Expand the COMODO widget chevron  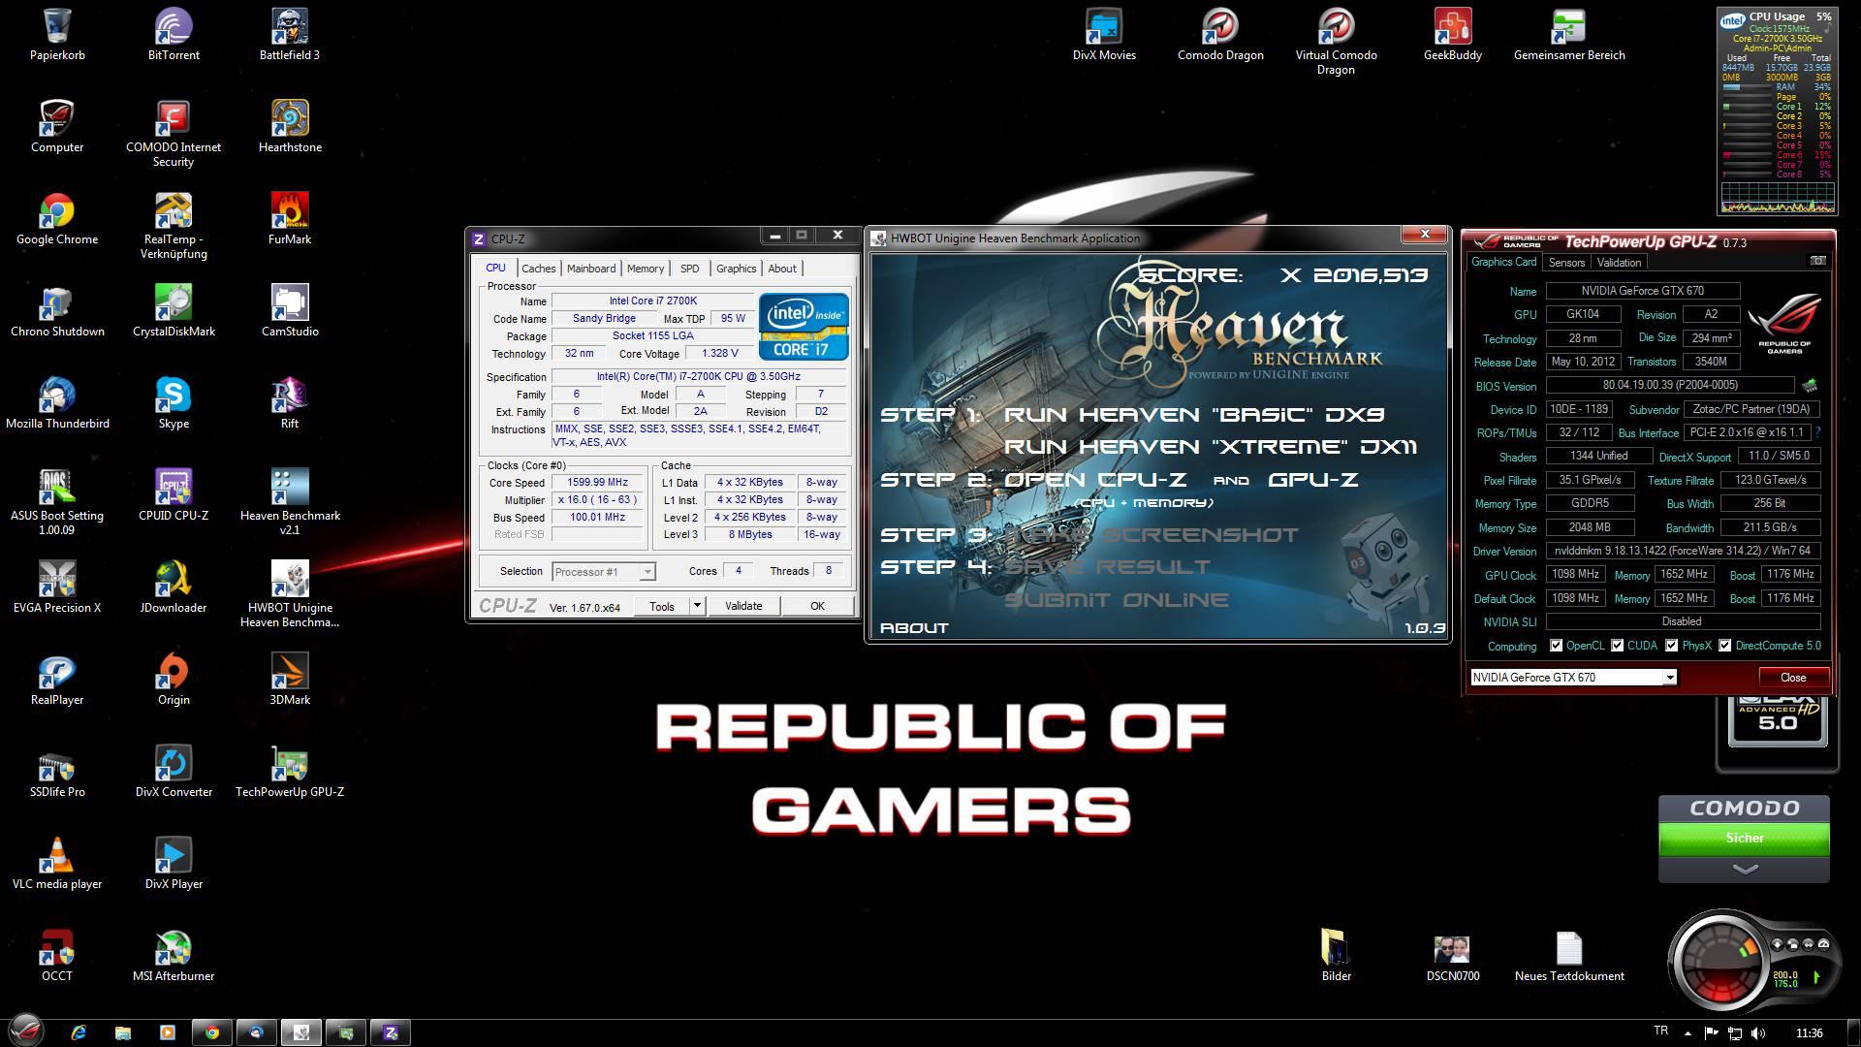point(1745,870)
